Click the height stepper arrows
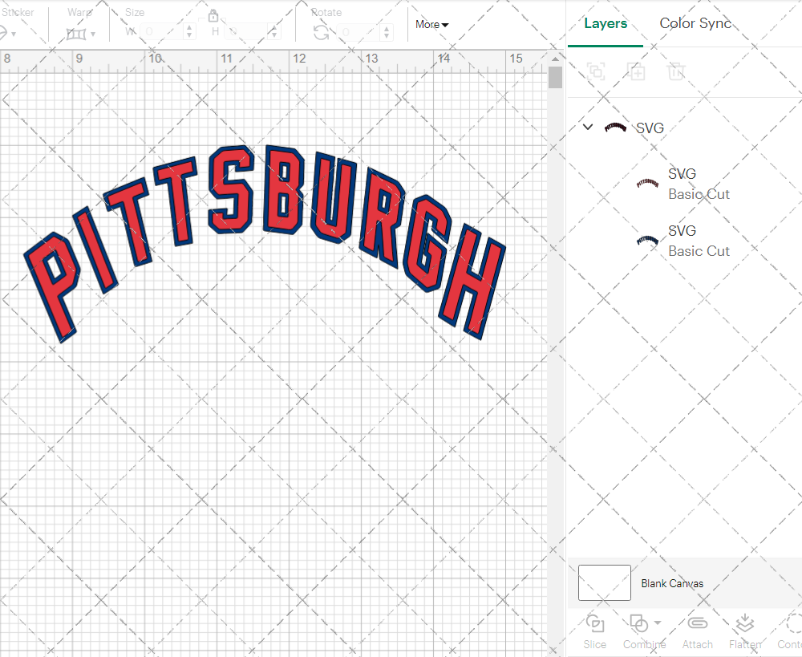Screen dimensions: 802x657 coord(274,32)
